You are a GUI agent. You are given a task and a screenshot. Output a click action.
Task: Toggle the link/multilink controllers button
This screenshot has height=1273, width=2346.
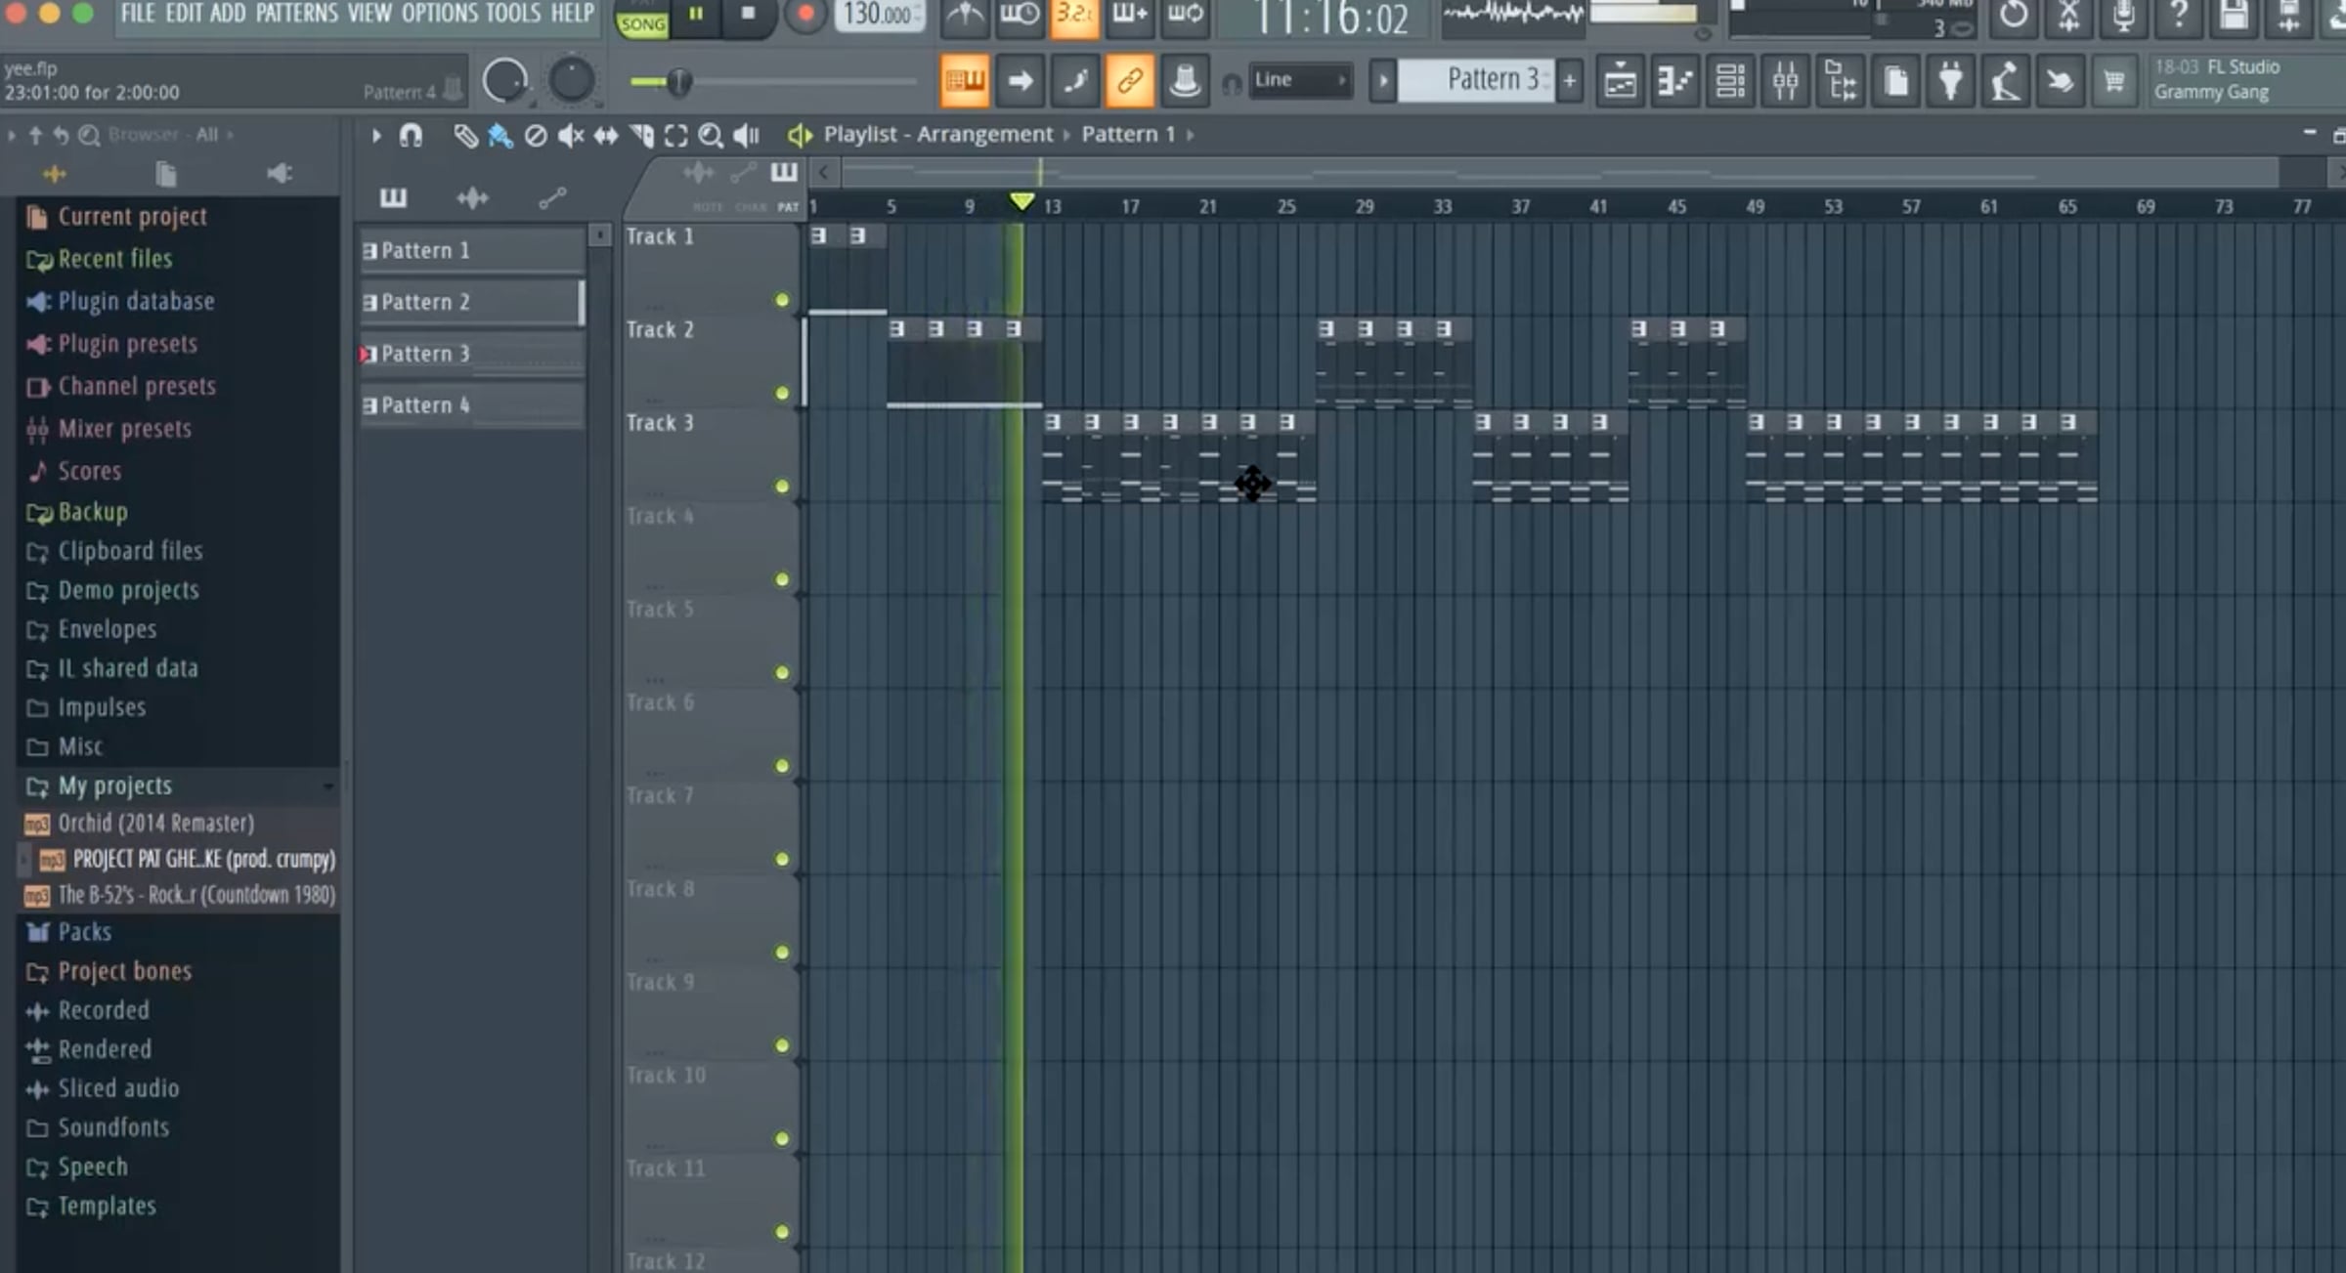(1129, 81)
